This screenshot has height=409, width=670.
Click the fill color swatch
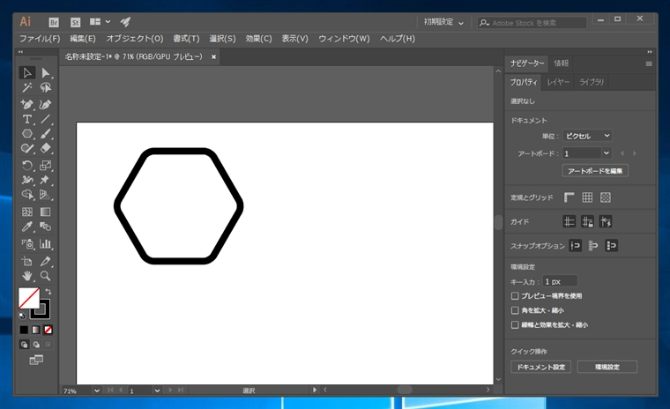click(x=28, y=298)
